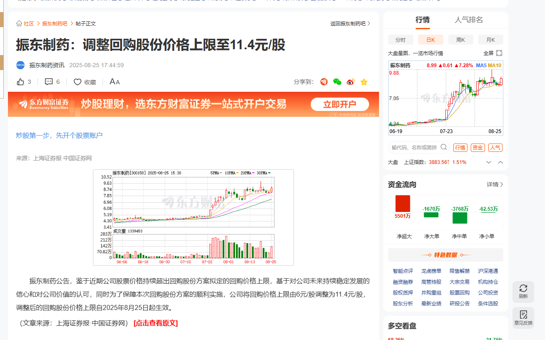
Task: Open the article stock chart image
Action: (x=193, y=217)
